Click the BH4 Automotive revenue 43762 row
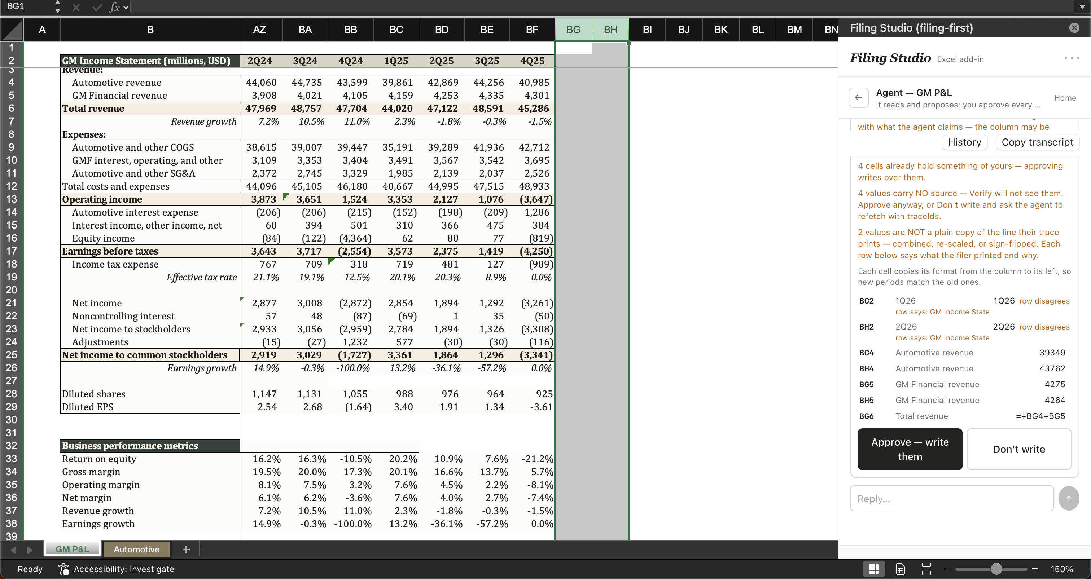The height and width of the screenshot is (579, 1091). 964,369
